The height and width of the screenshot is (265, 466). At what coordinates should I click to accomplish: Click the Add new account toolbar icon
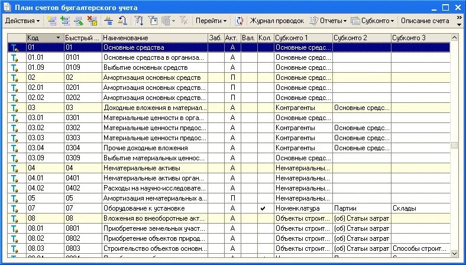click(x=51, y=21)
